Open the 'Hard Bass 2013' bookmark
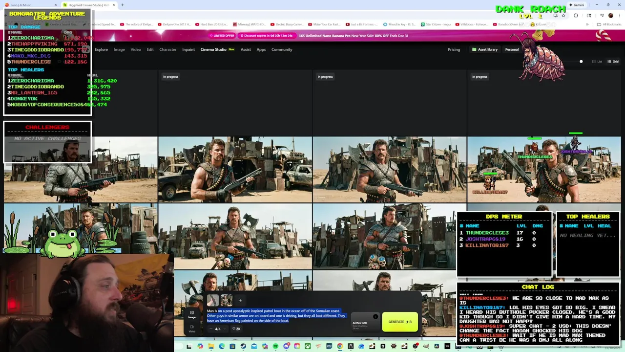This screenshot has width=625, height=352. coord(211,24)
